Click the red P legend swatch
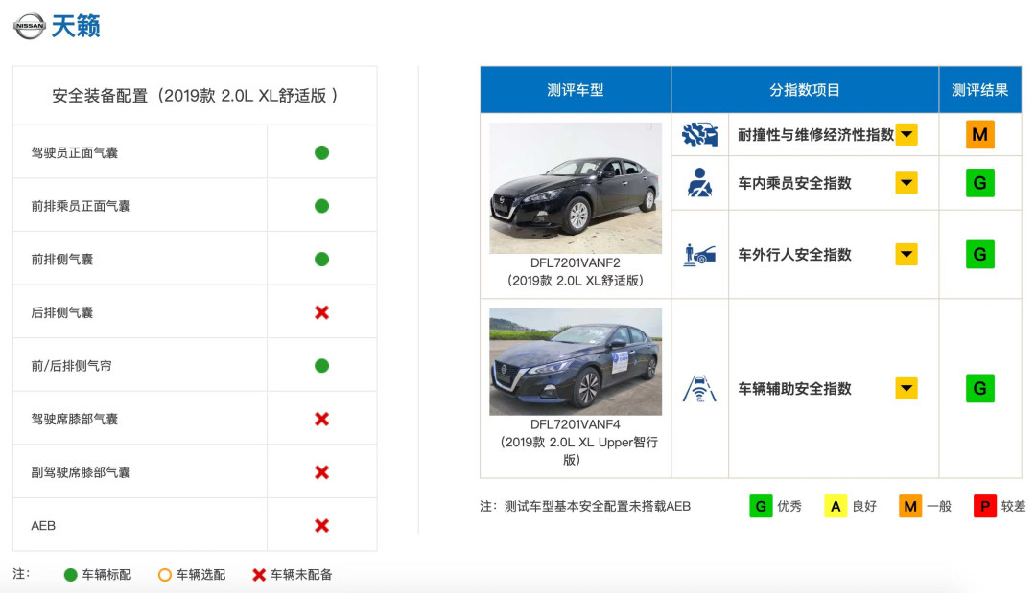 (x=984, y=506)
